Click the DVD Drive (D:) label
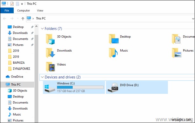 coord(129,85)
